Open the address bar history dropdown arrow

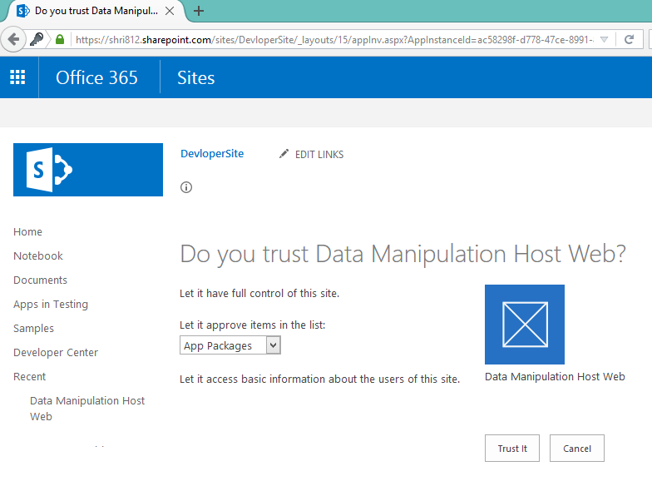tap(604, 40)
